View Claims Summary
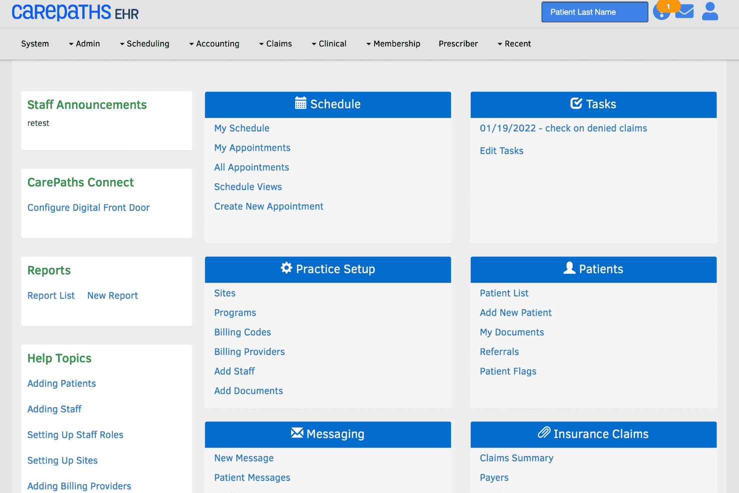739x493 pixels. pyautogui.click(x=516, y=458)
